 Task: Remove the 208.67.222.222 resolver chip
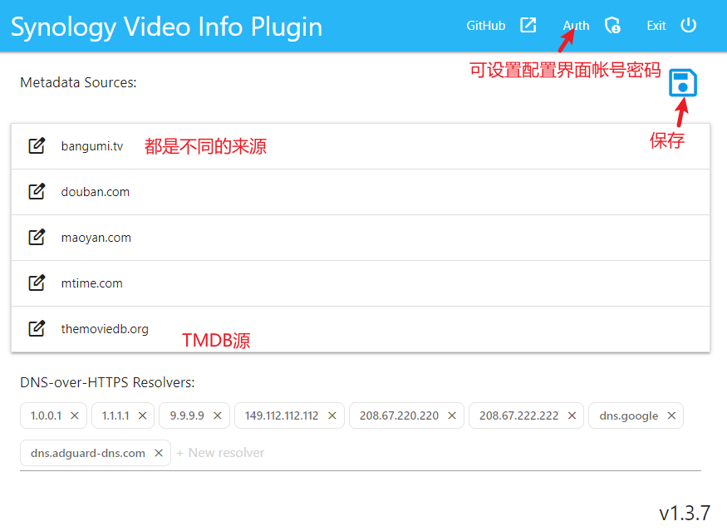pyautogui.click(x=572, y=415)
